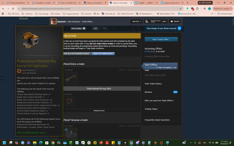
Task: Open the apps grid icon in bookmarks bar
Action: point(3,14)
